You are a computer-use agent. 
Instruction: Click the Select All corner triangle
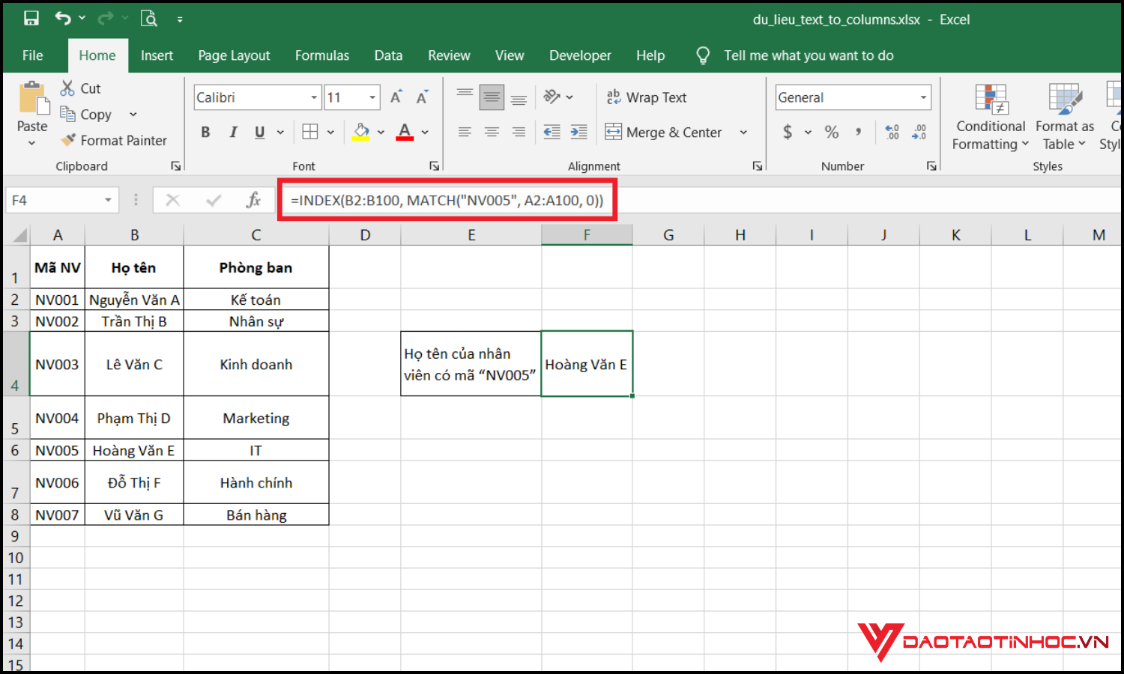[x=19, y=235]
